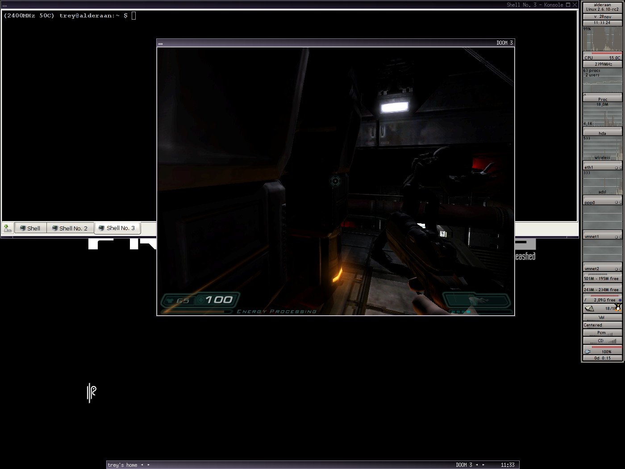Click the trey's home workspace label
625x469 pixels.
click(x=122, y=465)
